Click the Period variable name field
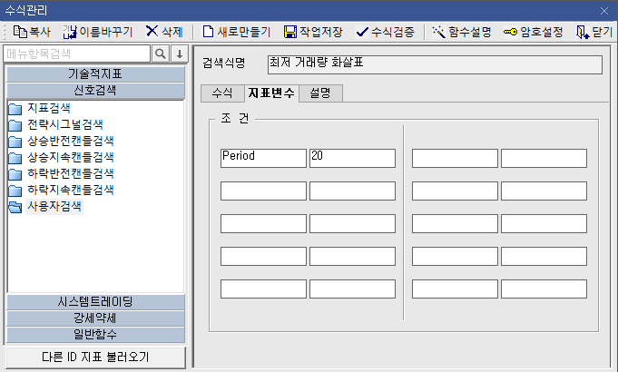 point(263,158)
